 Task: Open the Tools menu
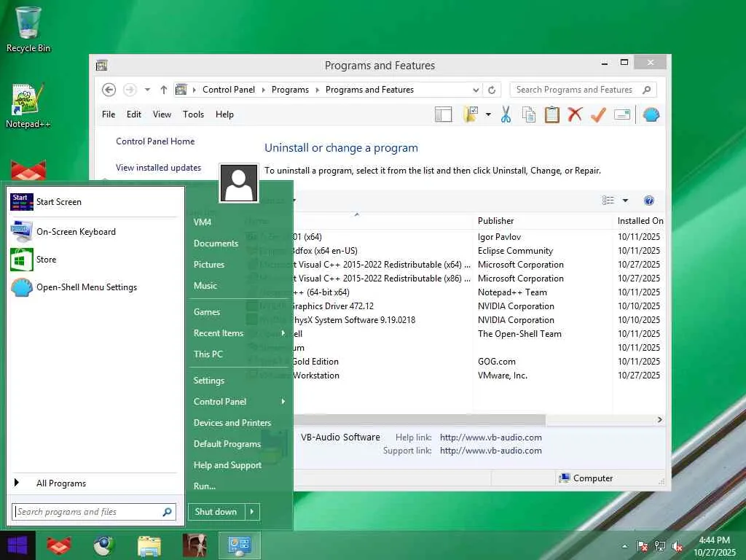pyautogui.click(x=193, y=114)
